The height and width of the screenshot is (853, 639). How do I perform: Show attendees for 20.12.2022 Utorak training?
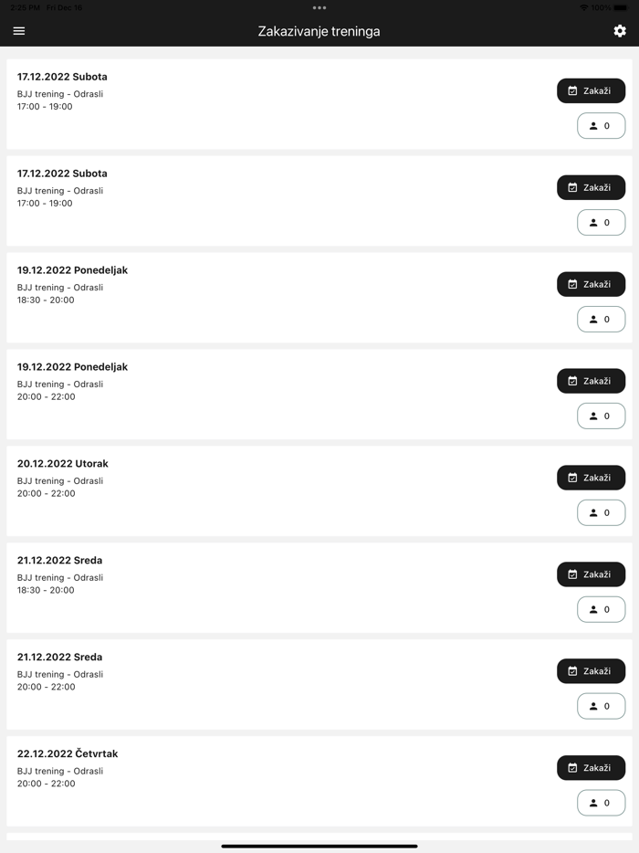point(601,512)
